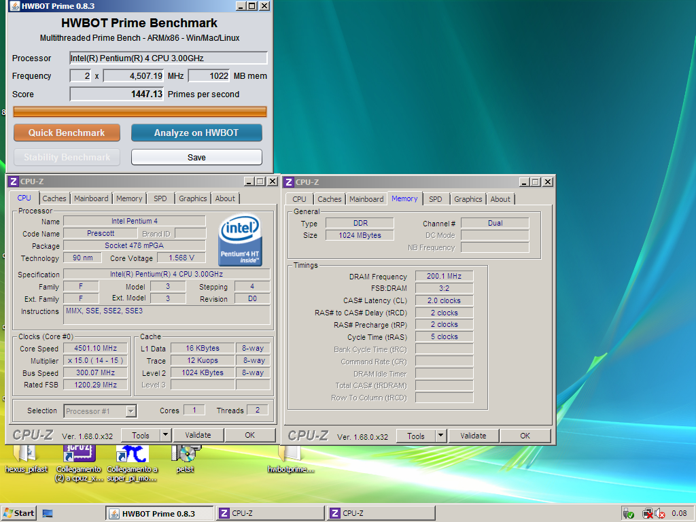The image size is (696, 522).
Task: Select the CPU tab in left CPU-Z
Action: [x=24, y=198]
